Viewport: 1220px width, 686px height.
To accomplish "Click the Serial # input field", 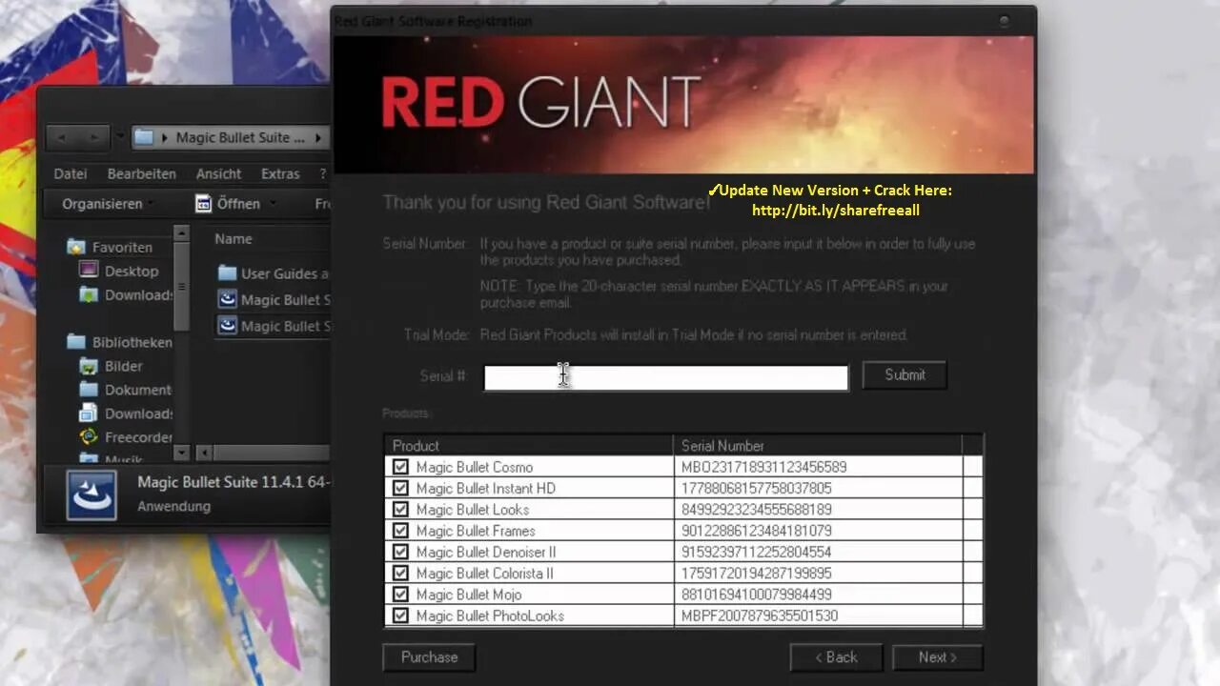I will (x=665, y=377).
